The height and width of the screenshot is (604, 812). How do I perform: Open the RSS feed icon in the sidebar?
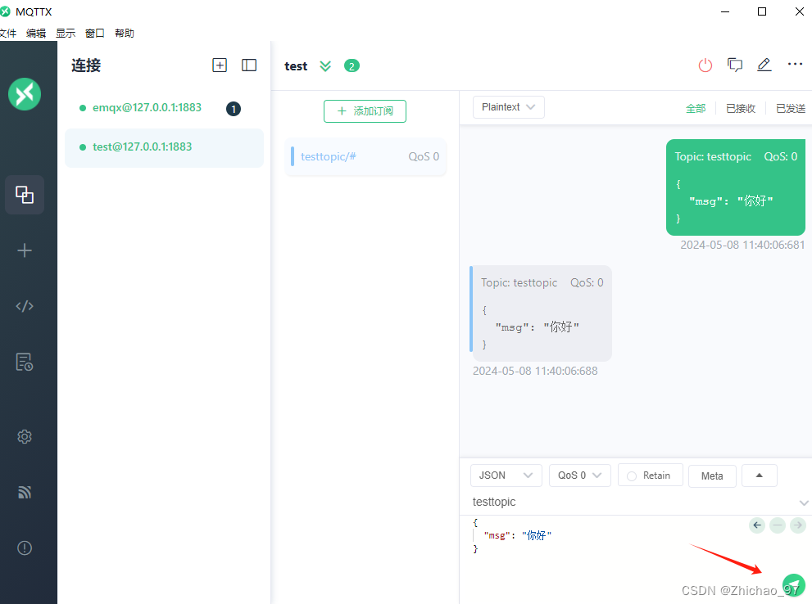point(25,493)
